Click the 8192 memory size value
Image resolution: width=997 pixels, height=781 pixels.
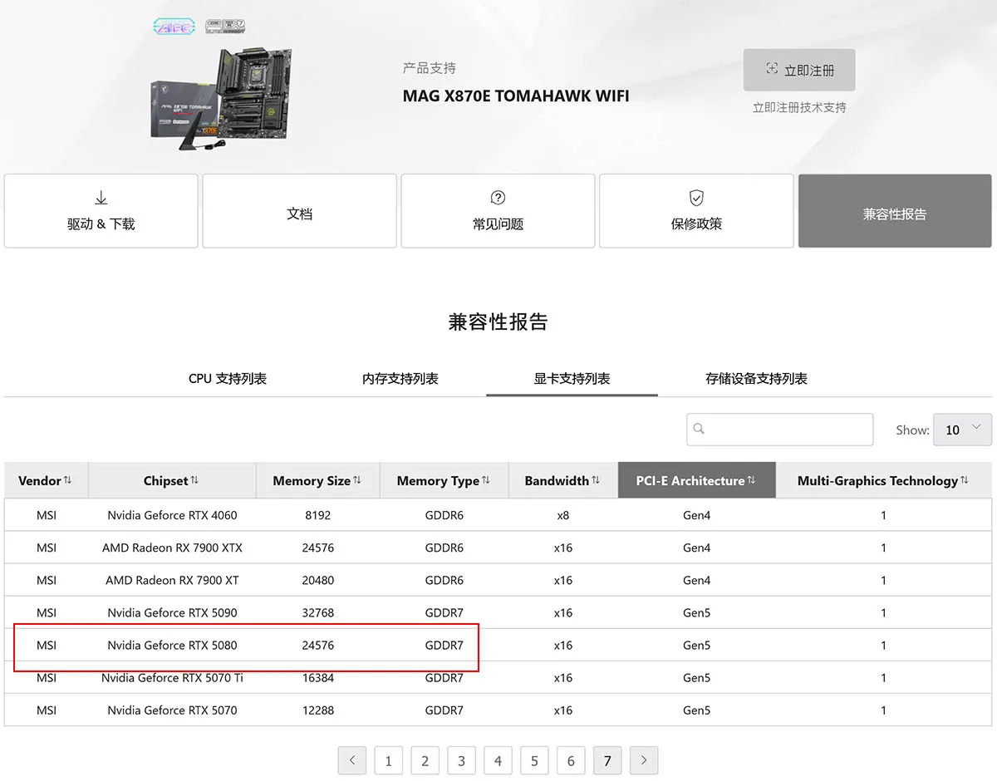317,515
